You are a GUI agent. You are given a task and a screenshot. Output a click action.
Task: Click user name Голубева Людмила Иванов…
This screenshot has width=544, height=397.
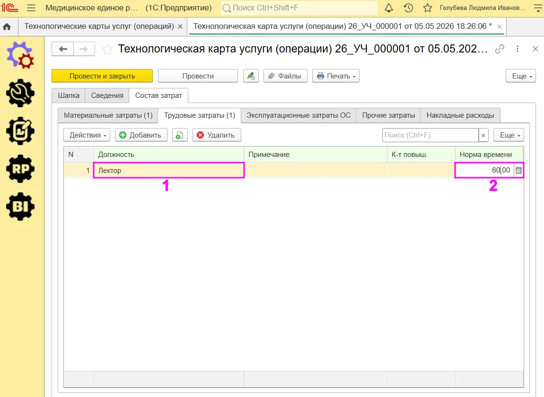tap(482, 8)
